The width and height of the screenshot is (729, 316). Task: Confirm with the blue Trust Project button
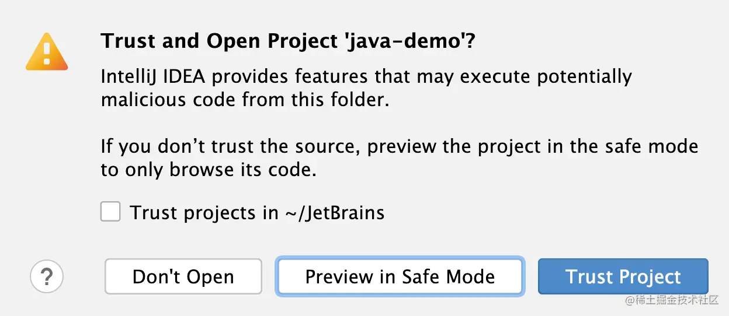click(x=623, y=276)
